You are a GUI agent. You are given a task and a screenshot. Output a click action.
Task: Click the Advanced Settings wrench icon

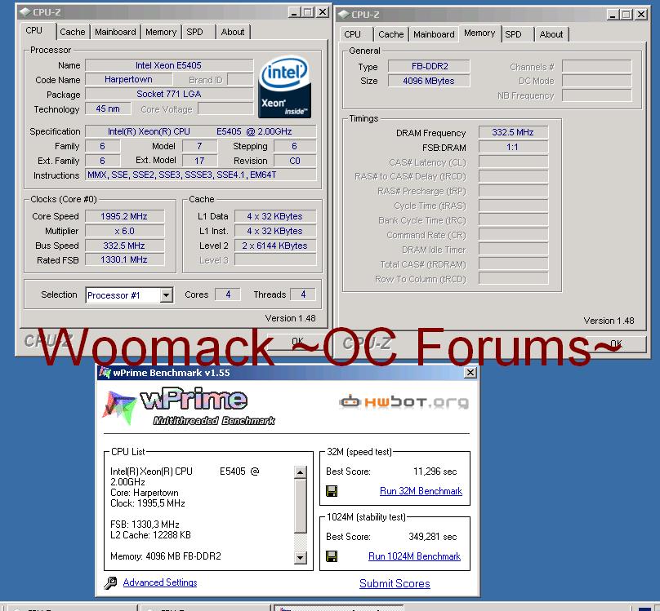coord(110,582)
